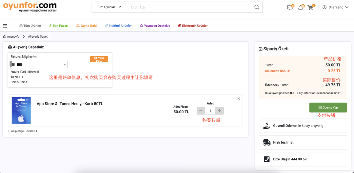This screenshot has width=354, height=173.
Task: Open the notifications bell icon
Action: [x=300, y=8]
